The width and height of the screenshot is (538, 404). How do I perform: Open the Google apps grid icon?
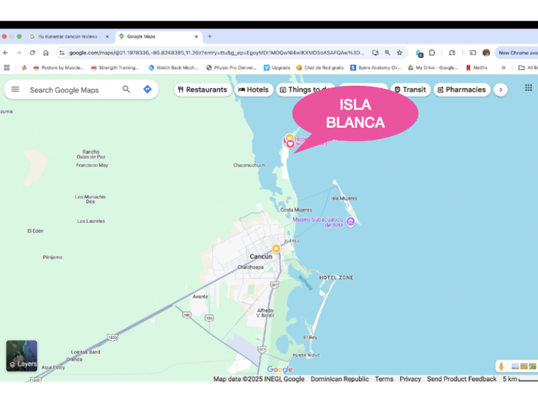click(528, 88)
